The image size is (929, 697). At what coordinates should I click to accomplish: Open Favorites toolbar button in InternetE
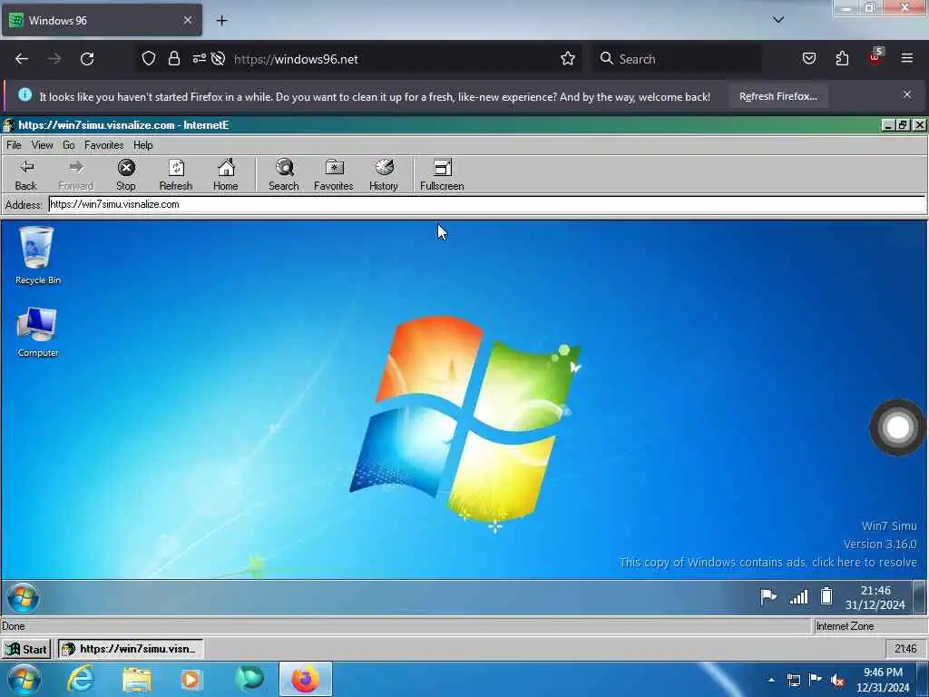tap(334, 175)
